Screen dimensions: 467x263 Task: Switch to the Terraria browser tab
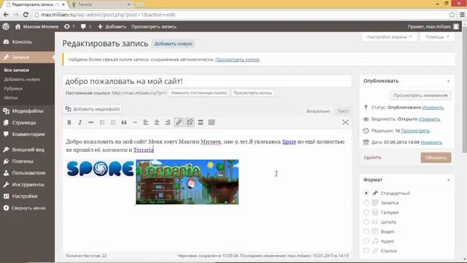point(101,4)
